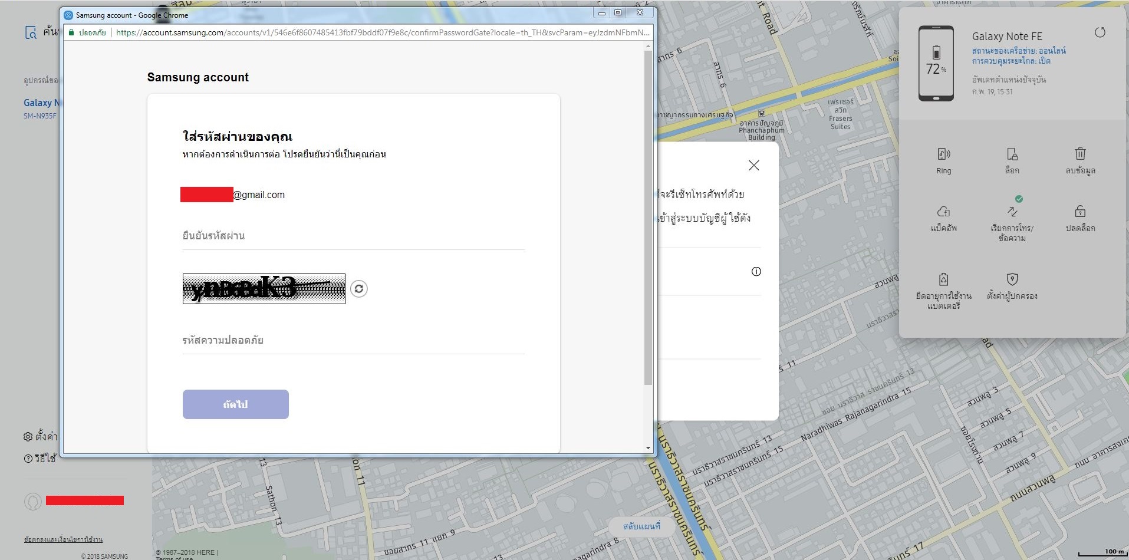Click the Unlock (ปลดล็อก) icon
Image resolution: width=1129 pixels, height=560 pixels.
point(1080,211)
